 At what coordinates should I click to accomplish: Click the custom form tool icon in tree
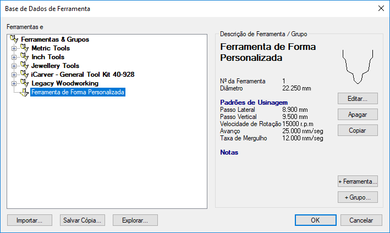[x=24, y=93]
